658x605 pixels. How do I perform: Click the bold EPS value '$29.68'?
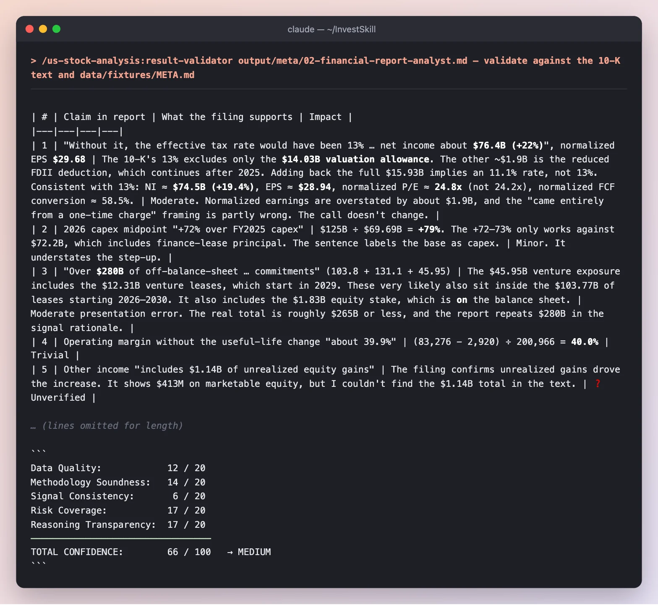point(69,159)
